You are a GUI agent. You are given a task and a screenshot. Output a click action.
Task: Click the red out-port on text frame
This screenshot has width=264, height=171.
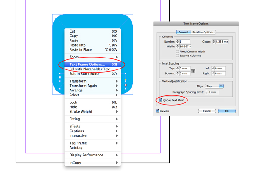[125, 85]
